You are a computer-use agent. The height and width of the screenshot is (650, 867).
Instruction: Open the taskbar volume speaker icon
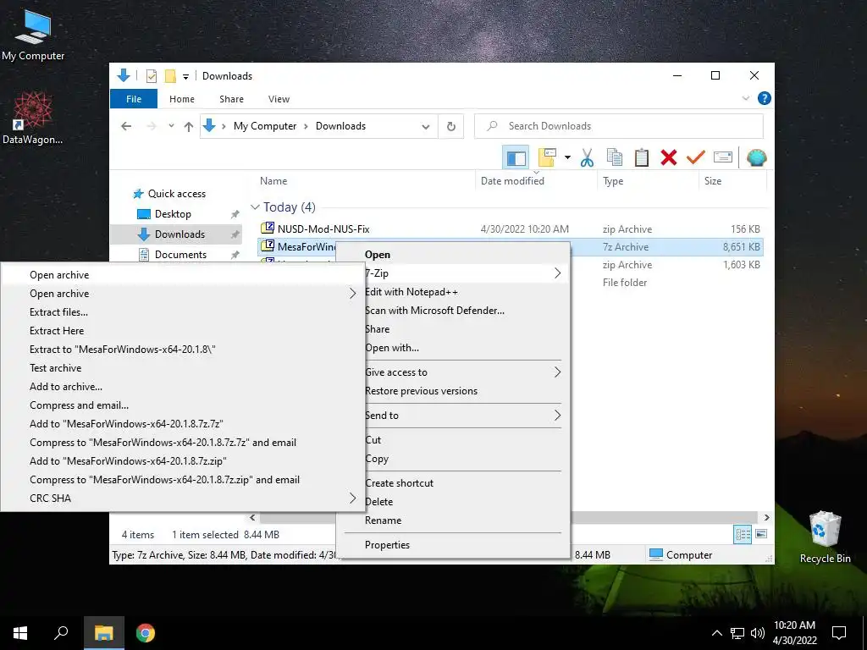pyautogui.click(x=758, y=633)
